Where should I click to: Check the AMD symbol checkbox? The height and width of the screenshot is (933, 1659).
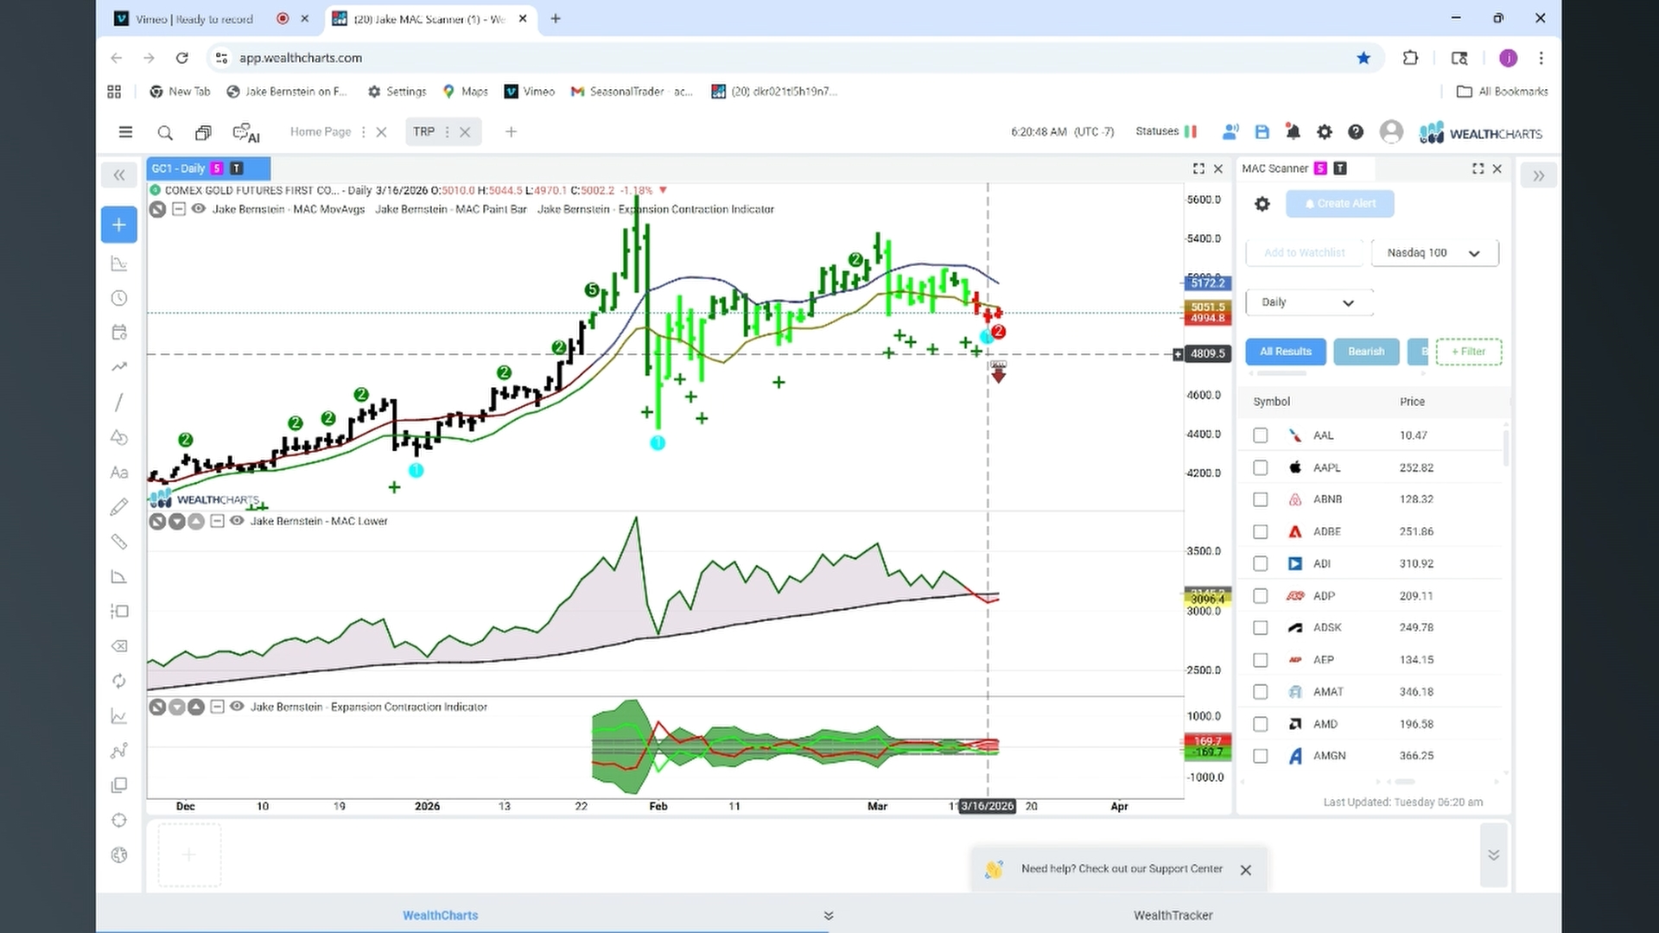tap(1261, 724)
